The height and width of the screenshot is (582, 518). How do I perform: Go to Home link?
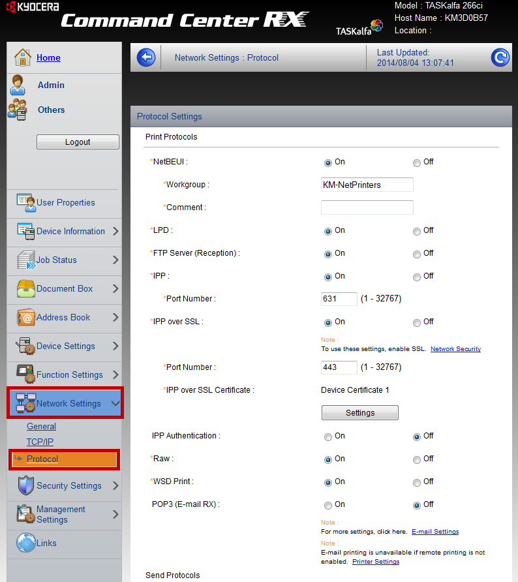pos(48,57)
